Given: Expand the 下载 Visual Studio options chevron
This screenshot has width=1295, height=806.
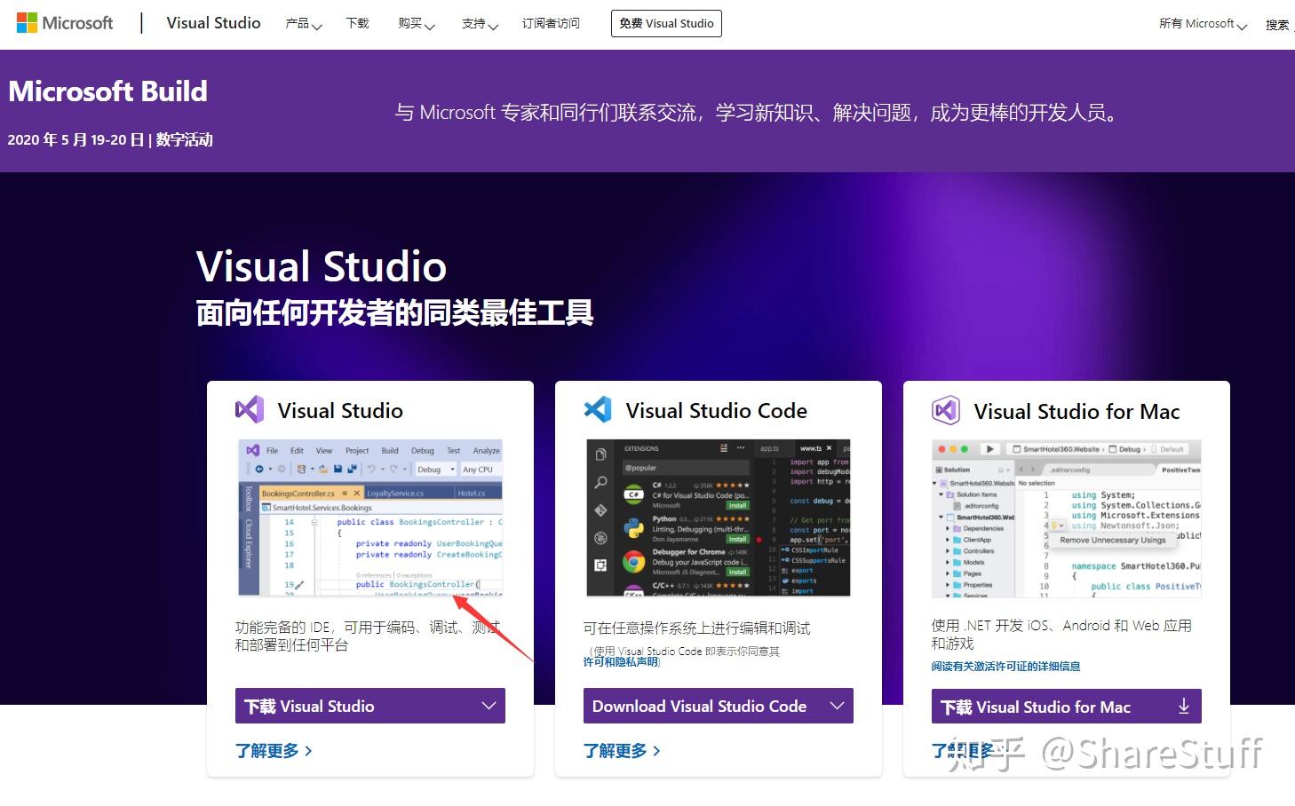Looking at the screenshot, I should click(x=489, y=705).
